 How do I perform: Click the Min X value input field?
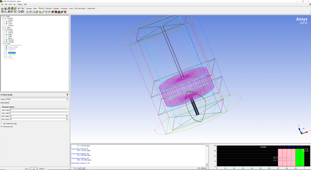coord(39,110)
